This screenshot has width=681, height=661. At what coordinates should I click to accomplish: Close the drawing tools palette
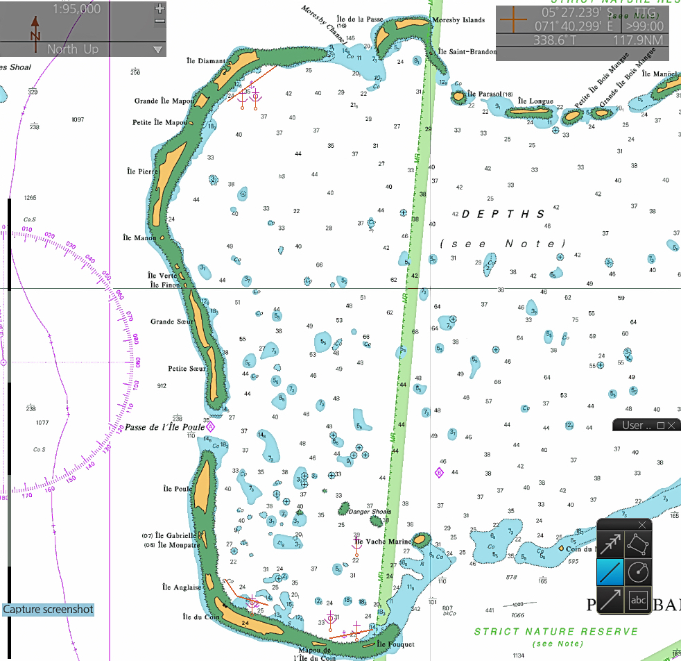point(642,526)
